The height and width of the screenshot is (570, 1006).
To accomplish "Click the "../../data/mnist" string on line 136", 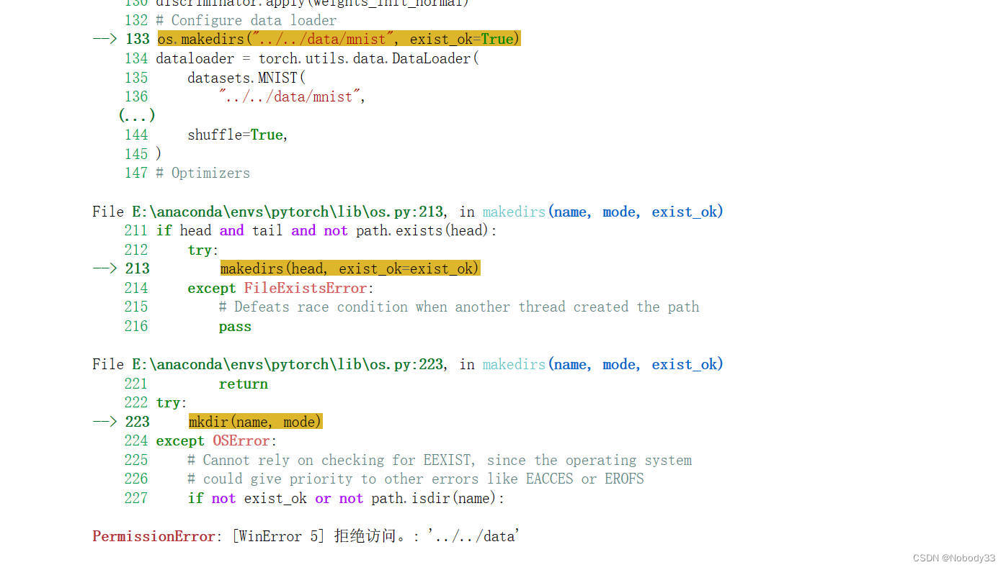I will pyautogui.click(x=290, y=96).
